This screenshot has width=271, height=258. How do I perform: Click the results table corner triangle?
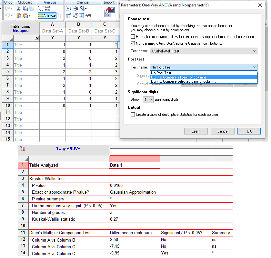[x=26, y=159]
